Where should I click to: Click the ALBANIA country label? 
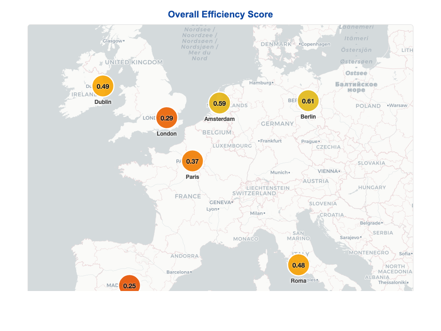[377, 277]
